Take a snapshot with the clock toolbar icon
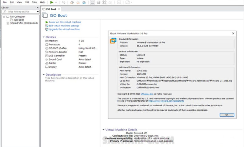Viewport: 244px width, 147px height. coord(72,2)
